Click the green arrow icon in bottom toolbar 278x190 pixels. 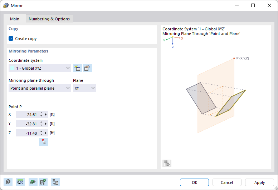tap(33, 182)
